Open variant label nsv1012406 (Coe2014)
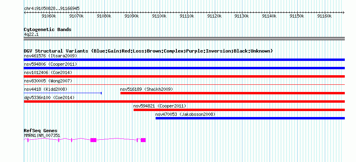The height and width of the screenshot is (162, 356). point(48,72)
